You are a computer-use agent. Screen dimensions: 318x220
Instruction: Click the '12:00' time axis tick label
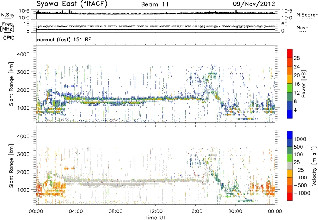155,212
